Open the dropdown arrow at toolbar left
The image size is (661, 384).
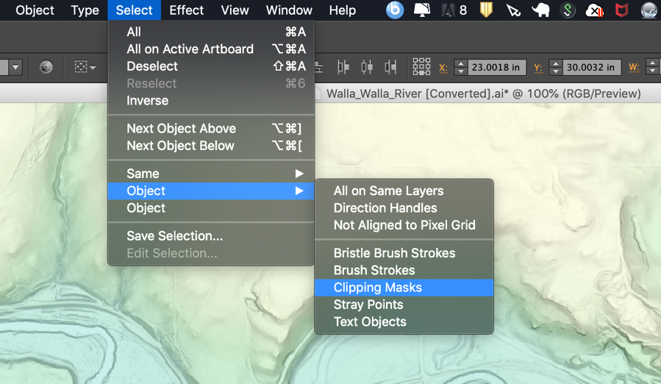coord(16,67)
